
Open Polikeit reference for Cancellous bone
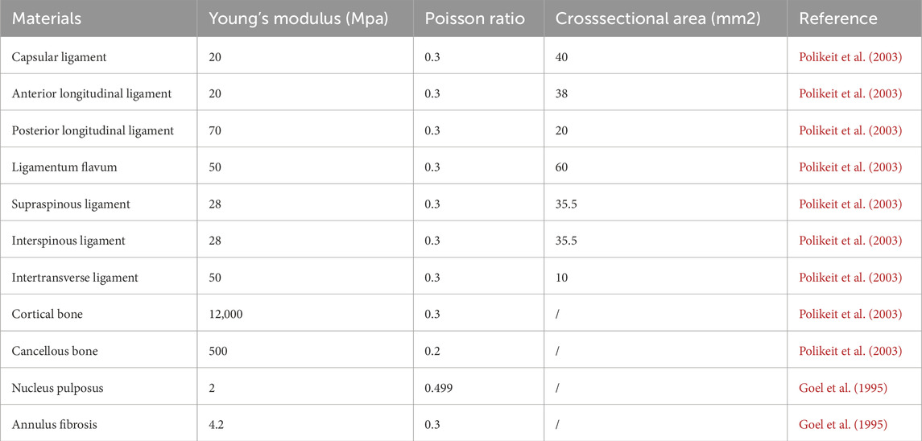(x=850, y=351)
